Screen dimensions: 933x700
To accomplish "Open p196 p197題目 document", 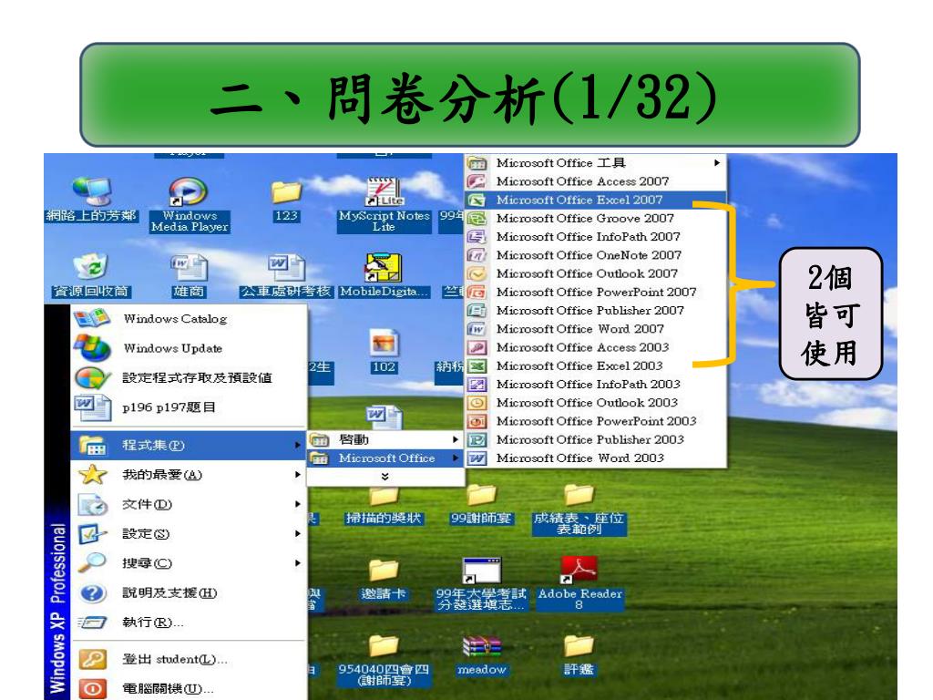I will pyautogui.click(x=189, y=407).
